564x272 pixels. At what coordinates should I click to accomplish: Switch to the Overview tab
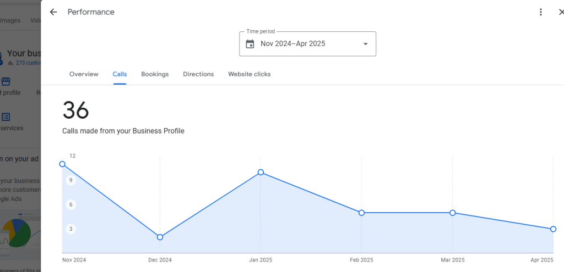point(84,74)
